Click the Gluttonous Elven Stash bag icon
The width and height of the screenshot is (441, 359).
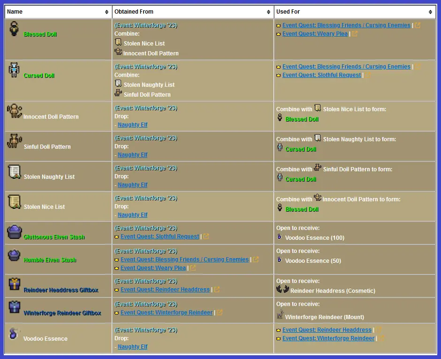coord(14,232)
